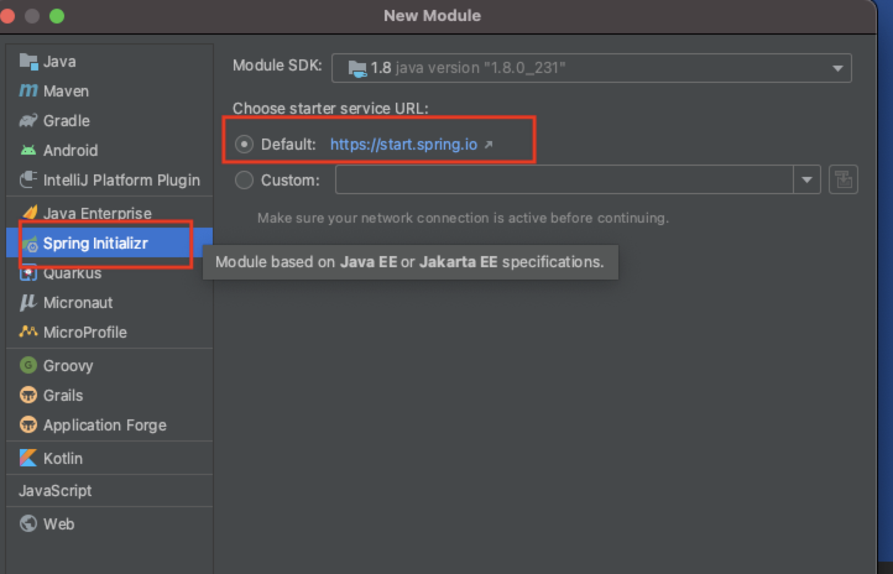The image size is (893, 574).
Task: Select Web module type
Action: tap(109, 524)
